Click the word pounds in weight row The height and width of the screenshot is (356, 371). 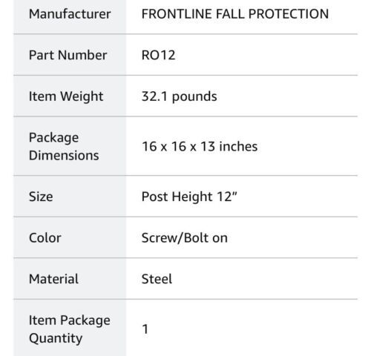click(194, 96)
